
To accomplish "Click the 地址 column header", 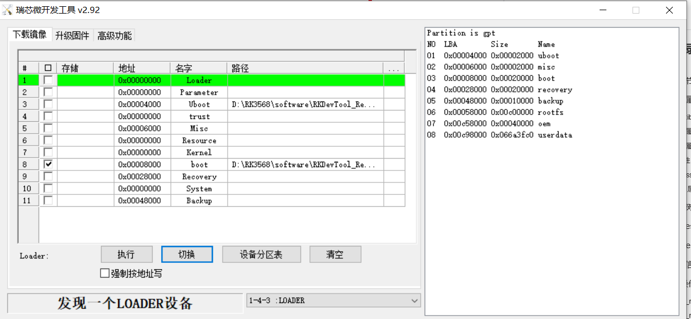I will (142, 68).
